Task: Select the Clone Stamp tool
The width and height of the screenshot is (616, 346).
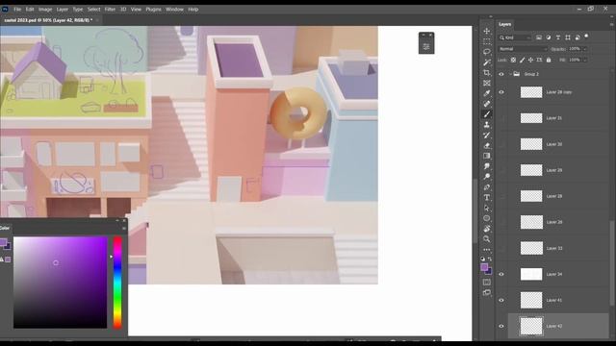Action: 487,125
